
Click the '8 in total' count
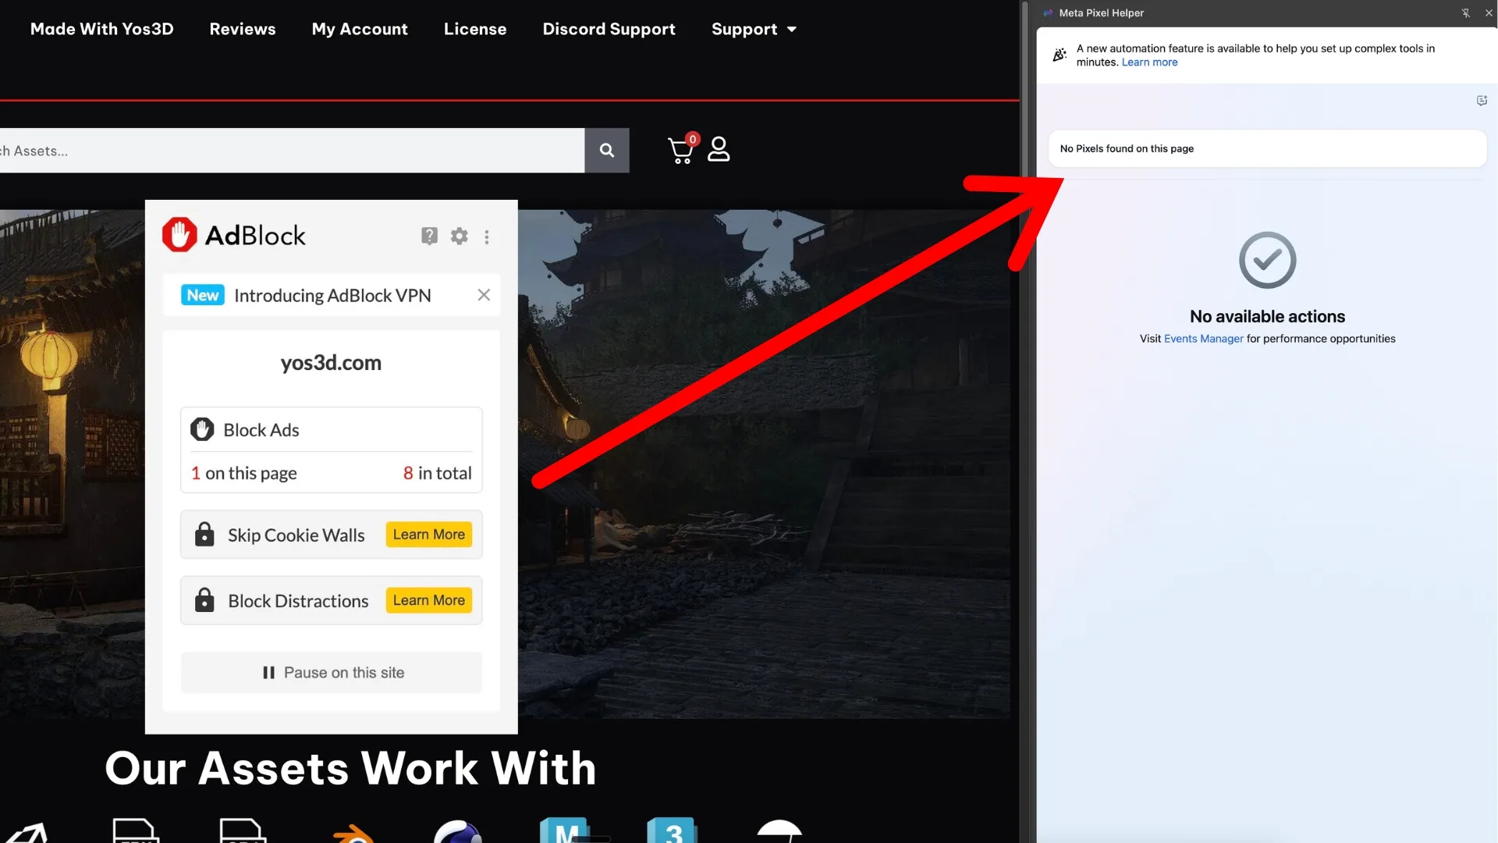(x=438, y=473)
